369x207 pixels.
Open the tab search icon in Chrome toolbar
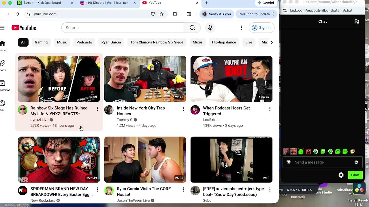[189, 14]
